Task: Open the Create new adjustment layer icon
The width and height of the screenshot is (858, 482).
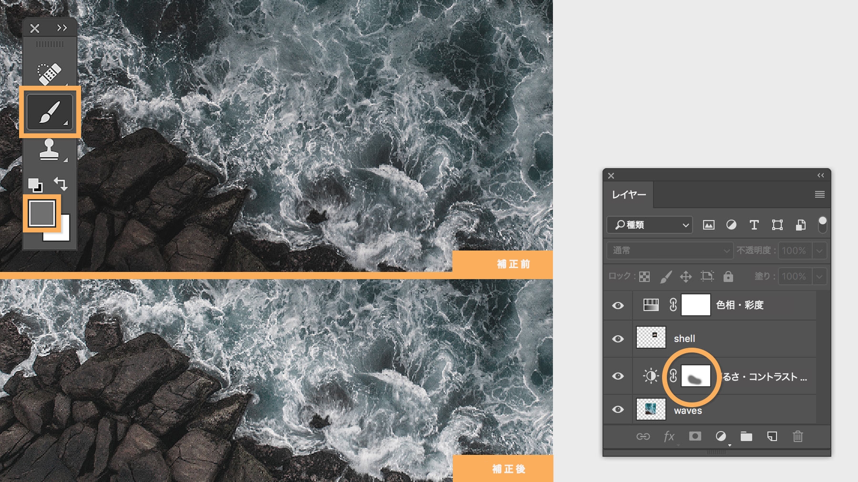Action: pos(720,436)
